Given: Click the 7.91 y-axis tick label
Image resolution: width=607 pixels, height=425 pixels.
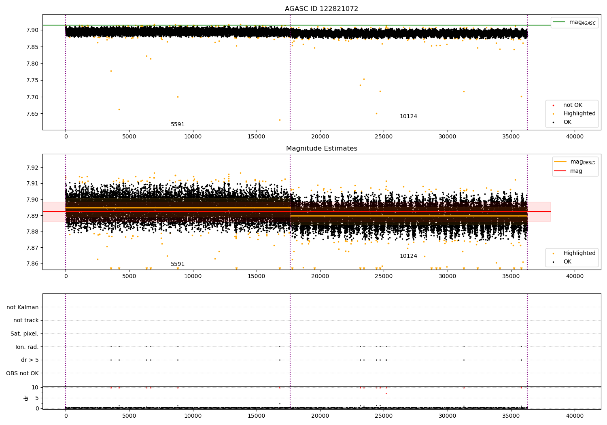Looking at the screenshot, I should tap(32, 183).
